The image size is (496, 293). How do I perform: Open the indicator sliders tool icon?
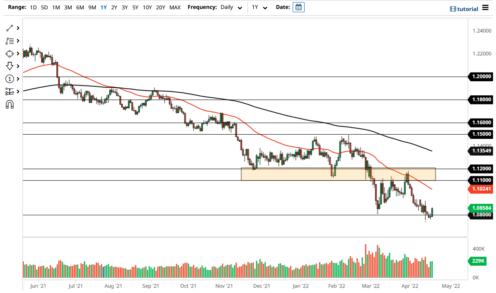point(9,91)
